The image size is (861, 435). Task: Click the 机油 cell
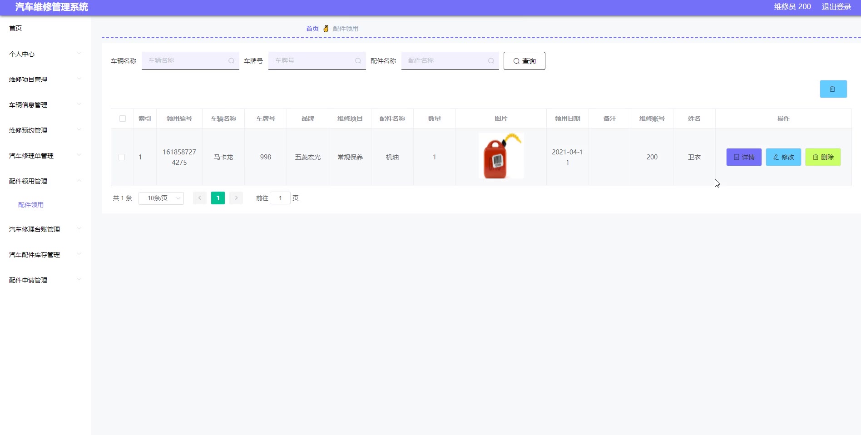392,157
